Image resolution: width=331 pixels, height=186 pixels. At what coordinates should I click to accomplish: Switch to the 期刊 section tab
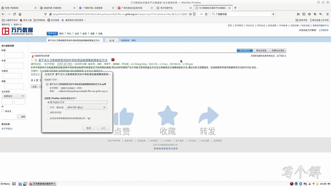pos(61,33)
